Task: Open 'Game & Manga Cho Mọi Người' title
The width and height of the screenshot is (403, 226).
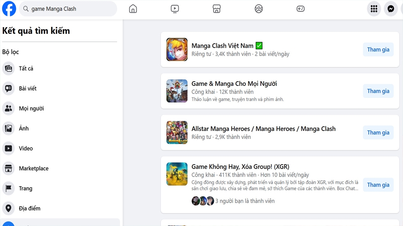Action: tap(234, 84)
